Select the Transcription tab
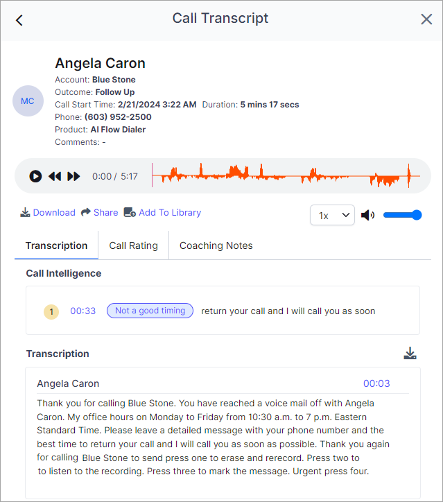Screen dimensions: 443x502 (56, 245)
